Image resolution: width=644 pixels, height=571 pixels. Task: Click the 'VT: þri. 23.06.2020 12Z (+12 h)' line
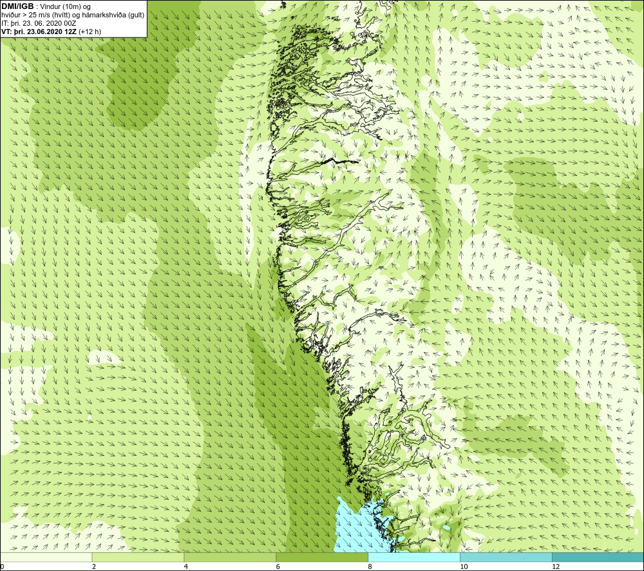(x=51, y=31)
